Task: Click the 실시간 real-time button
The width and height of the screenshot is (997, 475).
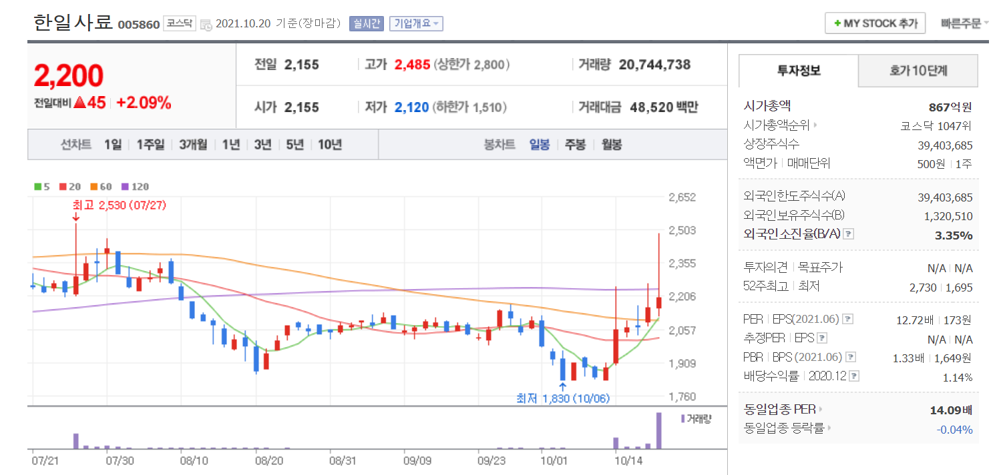Action: coord(366,24)
